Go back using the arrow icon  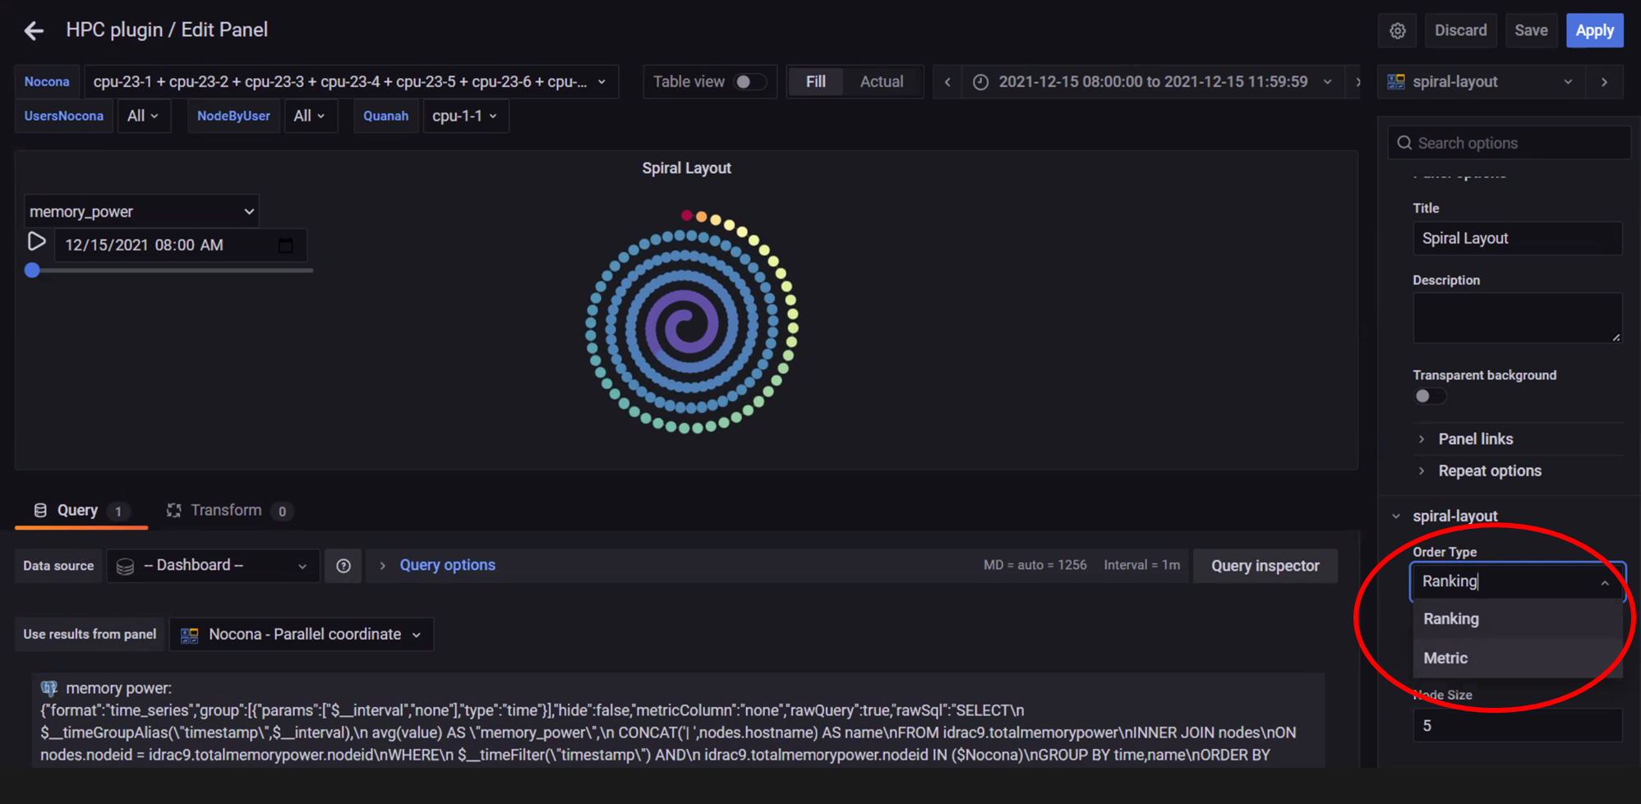coord(34,31)
